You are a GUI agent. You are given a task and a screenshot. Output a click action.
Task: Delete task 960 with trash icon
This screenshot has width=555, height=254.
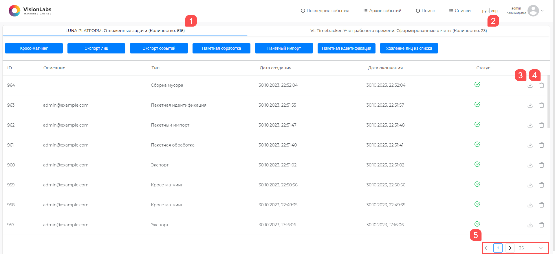coord(541,165)
